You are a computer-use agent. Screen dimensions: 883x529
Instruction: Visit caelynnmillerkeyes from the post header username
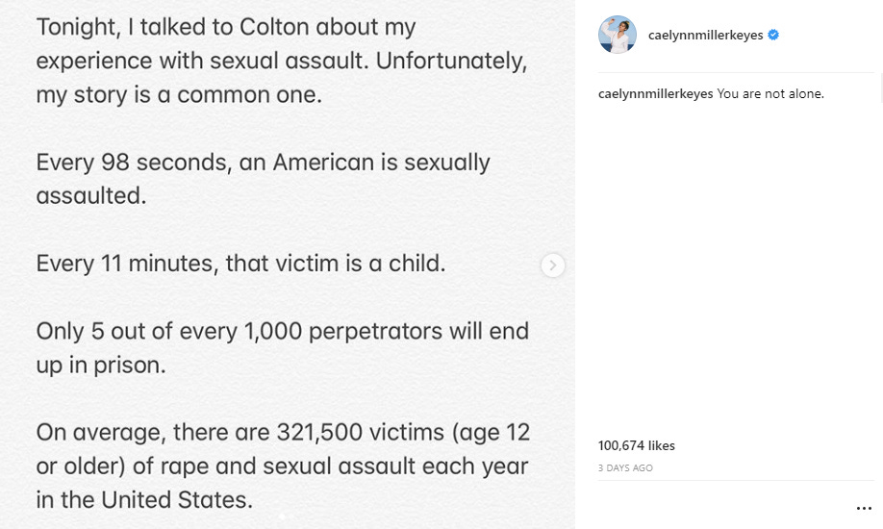(705, 36)
